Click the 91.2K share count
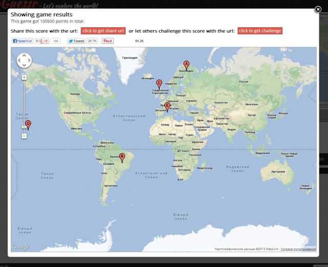The image size is (328, 267). [139, 41]
